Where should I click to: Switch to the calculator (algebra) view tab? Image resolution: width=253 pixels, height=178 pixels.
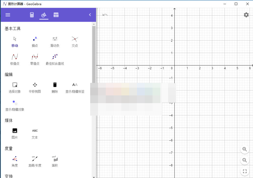pyautogui.click(x=31, y=15)
